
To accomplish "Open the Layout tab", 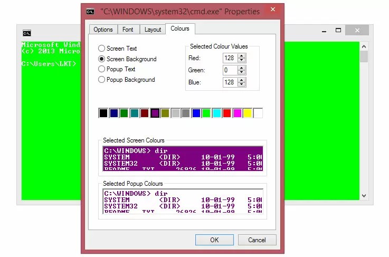I will coord(153,30).
